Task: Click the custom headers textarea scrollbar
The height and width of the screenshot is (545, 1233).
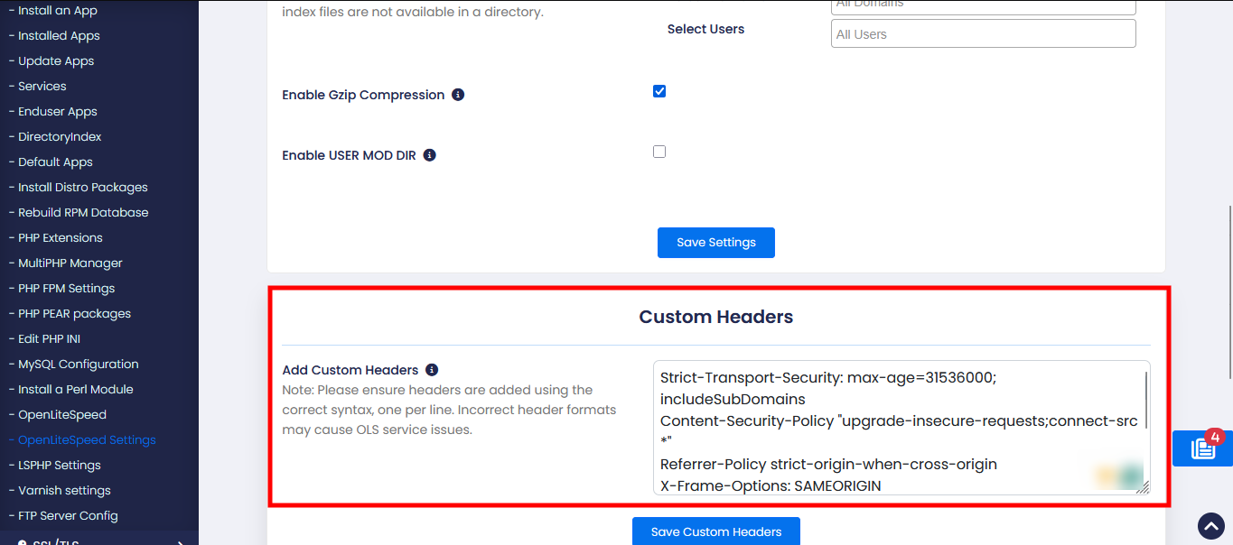Action: point(1146,400)
